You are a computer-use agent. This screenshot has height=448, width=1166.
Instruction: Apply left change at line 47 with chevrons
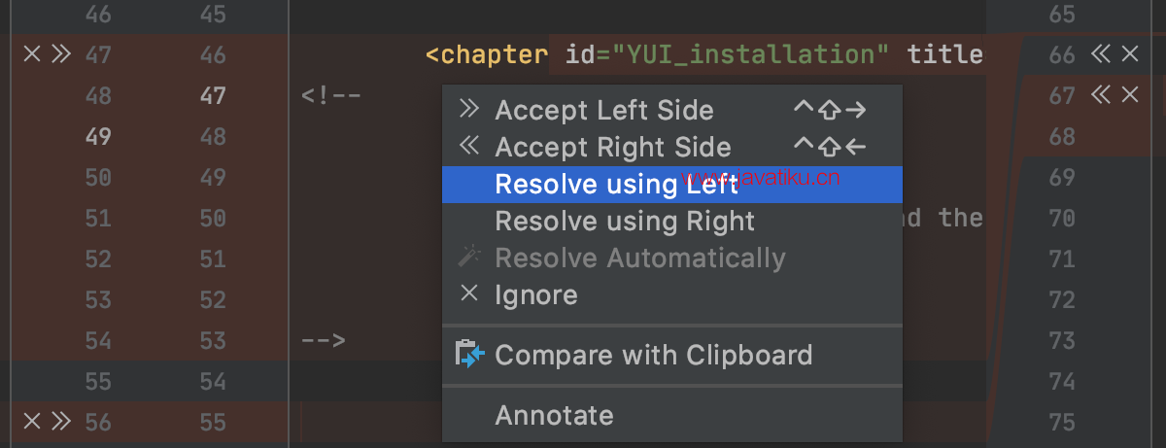click(61, 54)
